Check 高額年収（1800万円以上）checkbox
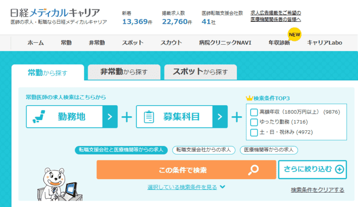The image size is (358, 207). click(x=254, y=112)
